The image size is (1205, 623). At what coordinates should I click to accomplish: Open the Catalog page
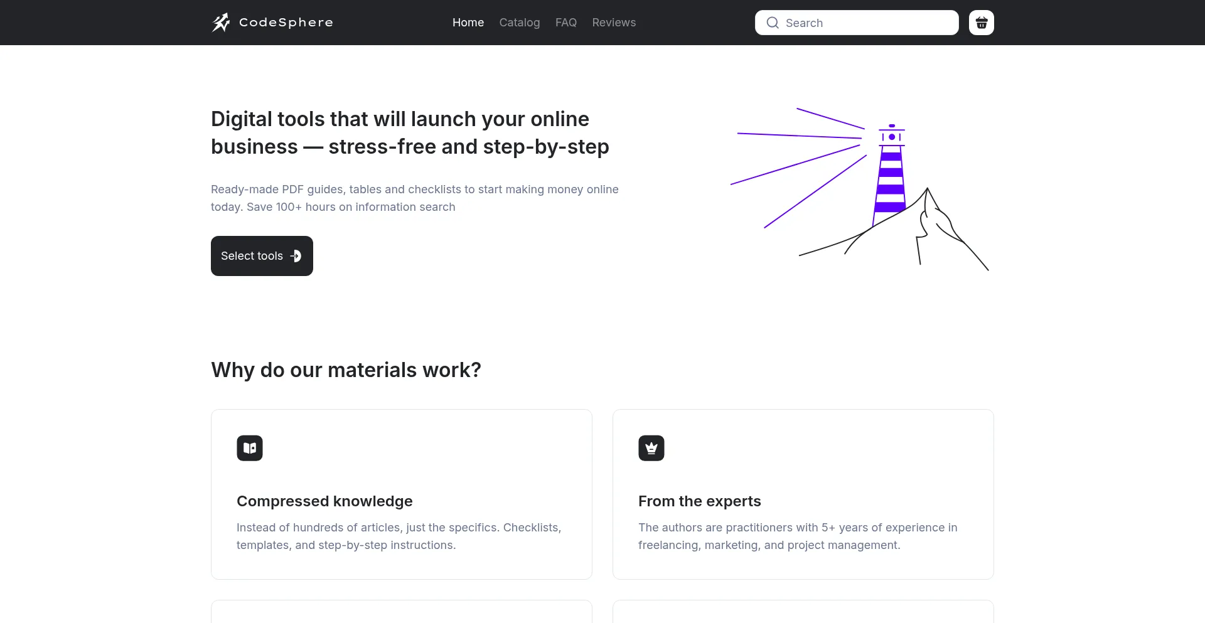[x=520, y=23]
